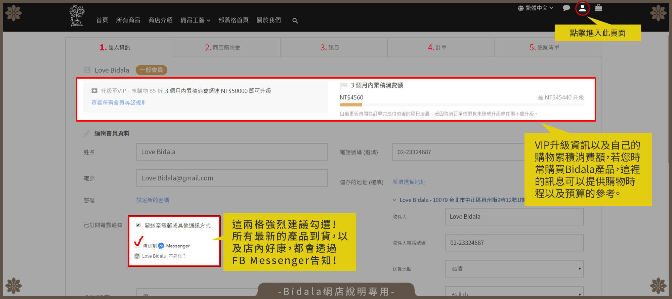Click the user account profile icon
The image size is (672, 299).
pyautogui.click(x=582, y=8)
